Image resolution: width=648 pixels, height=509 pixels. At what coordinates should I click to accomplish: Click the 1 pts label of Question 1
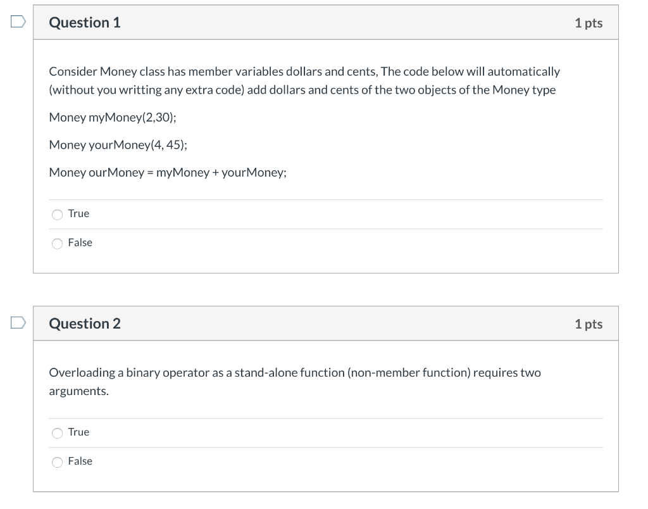point(589,23)
